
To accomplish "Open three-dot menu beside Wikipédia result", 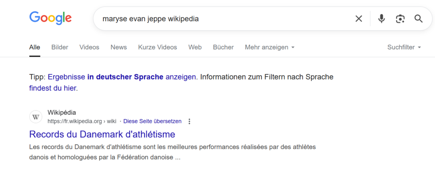I will (189, 122).
